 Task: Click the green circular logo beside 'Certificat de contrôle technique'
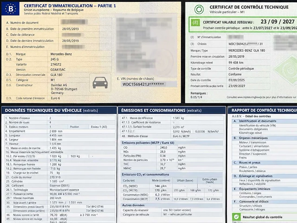click(199, 9)
